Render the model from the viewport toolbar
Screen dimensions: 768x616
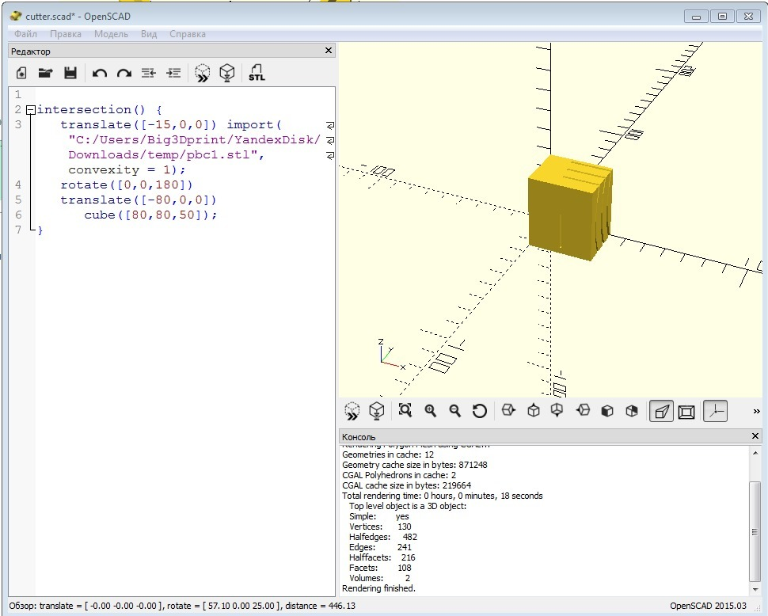coord(378,411)
